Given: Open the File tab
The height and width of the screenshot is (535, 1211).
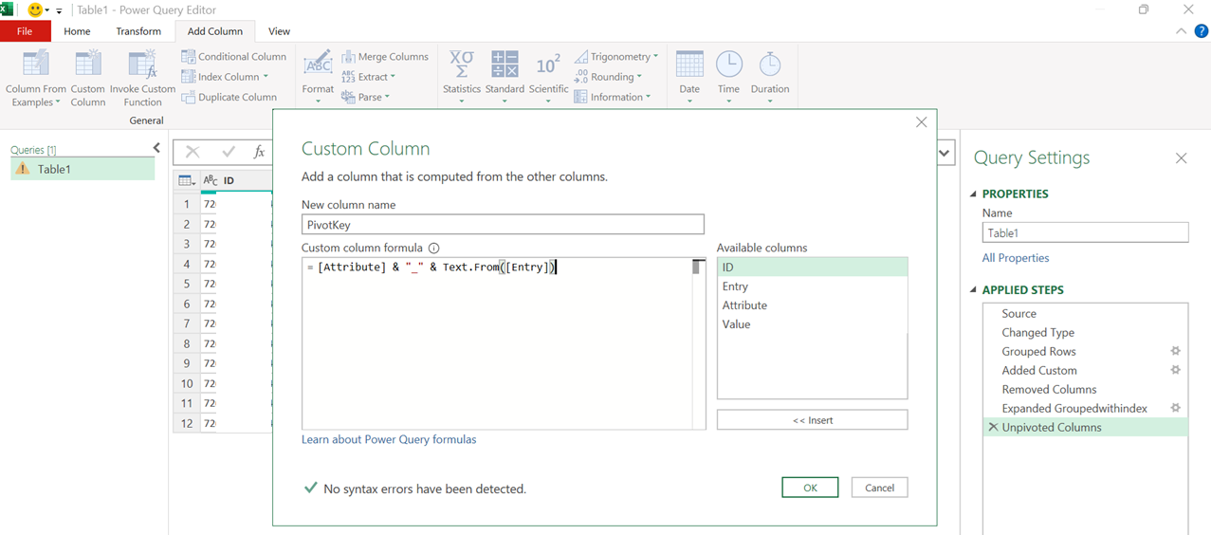Looking at the screenshot, I should pyautogui.click(x=25, y=31).
